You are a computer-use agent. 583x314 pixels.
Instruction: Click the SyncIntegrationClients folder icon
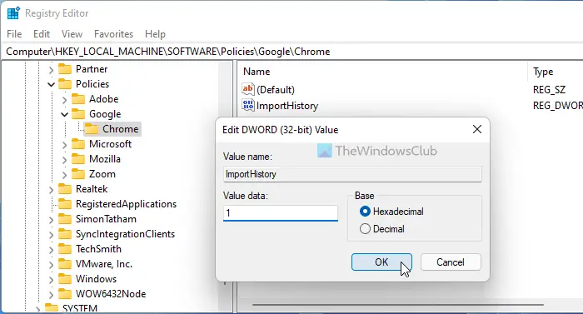coord(65,234)
